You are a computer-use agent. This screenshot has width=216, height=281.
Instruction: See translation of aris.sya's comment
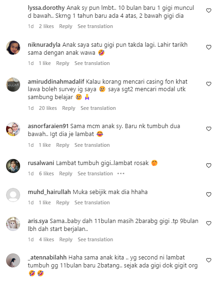pyautogui.click(x=95, y=239)
